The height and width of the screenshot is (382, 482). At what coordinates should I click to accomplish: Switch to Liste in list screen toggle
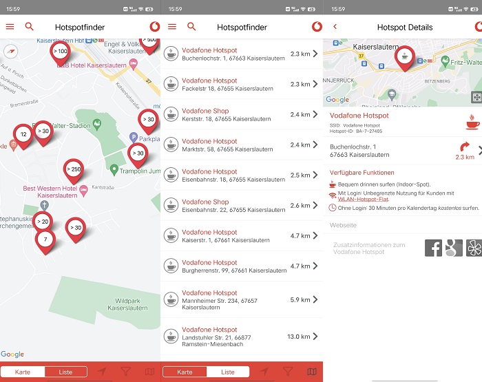point(228,372)
